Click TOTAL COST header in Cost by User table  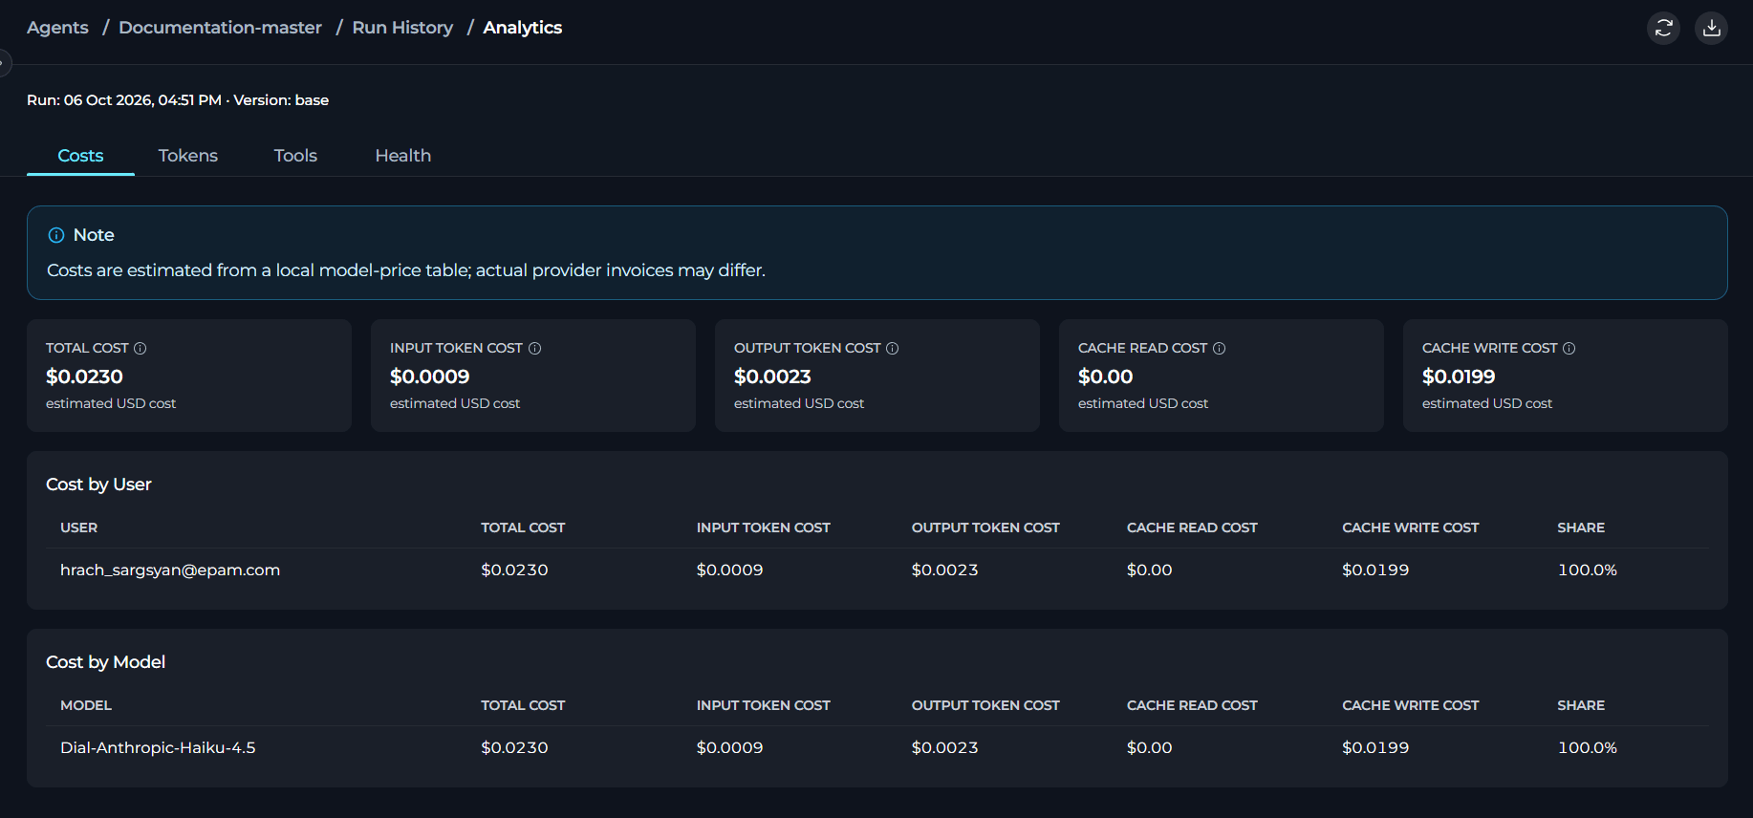[523, 527]
